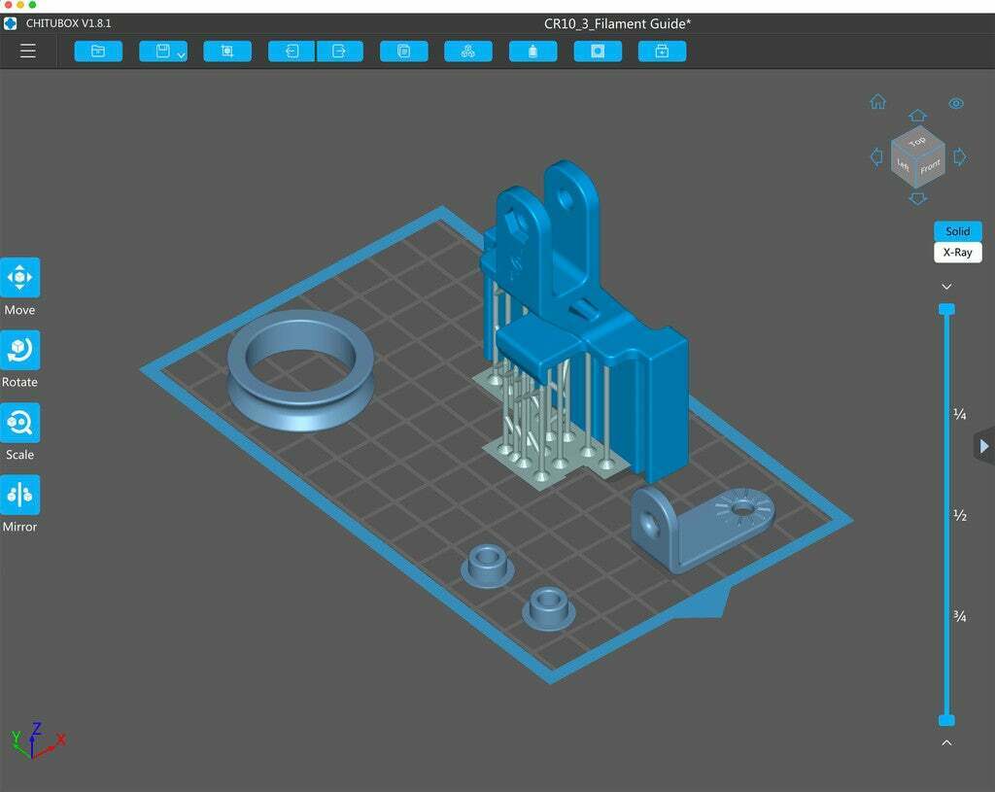Click the right rotate arrow beside view cube
The height and width of the screenshot is (792, 995).
(x=960, y=156)
